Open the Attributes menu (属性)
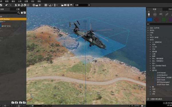Viewport: 172px width, 107px height. pyautogui.click(x=13, y=1)
